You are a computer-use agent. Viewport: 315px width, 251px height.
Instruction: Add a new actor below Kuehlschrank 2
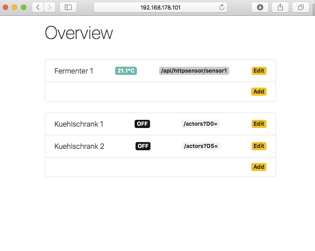point(259,167)
